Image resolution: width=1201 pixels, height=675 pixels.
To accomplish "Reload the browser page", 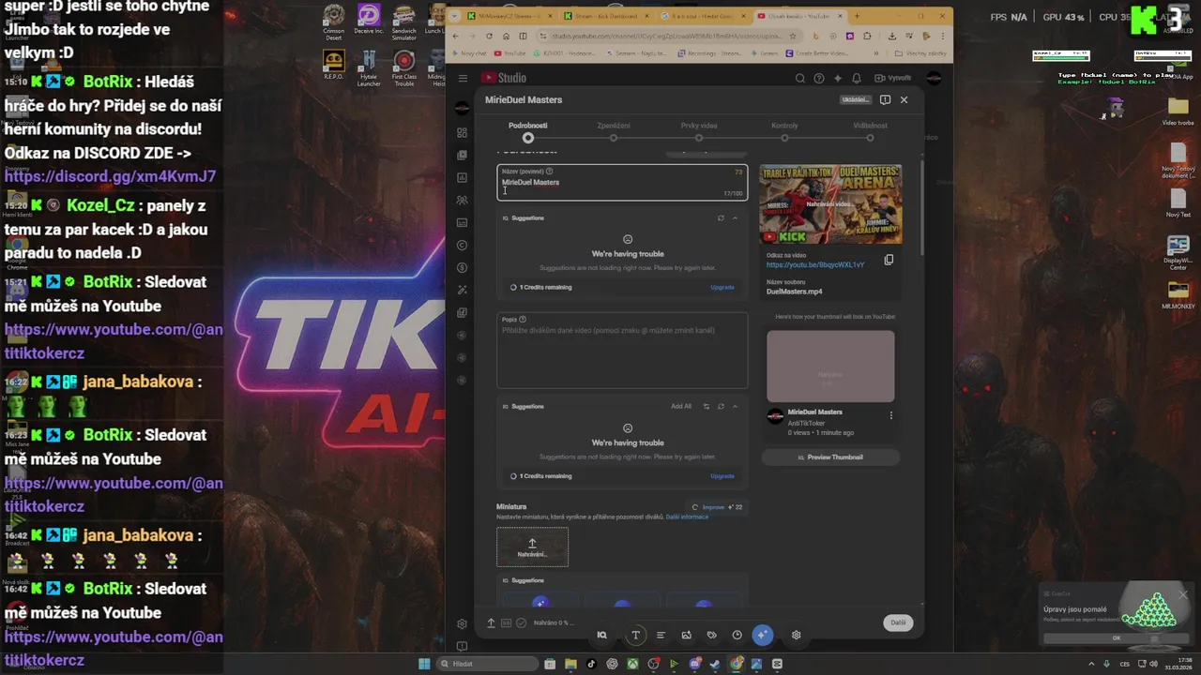I will pyautogui.click(x=489, y=36).
